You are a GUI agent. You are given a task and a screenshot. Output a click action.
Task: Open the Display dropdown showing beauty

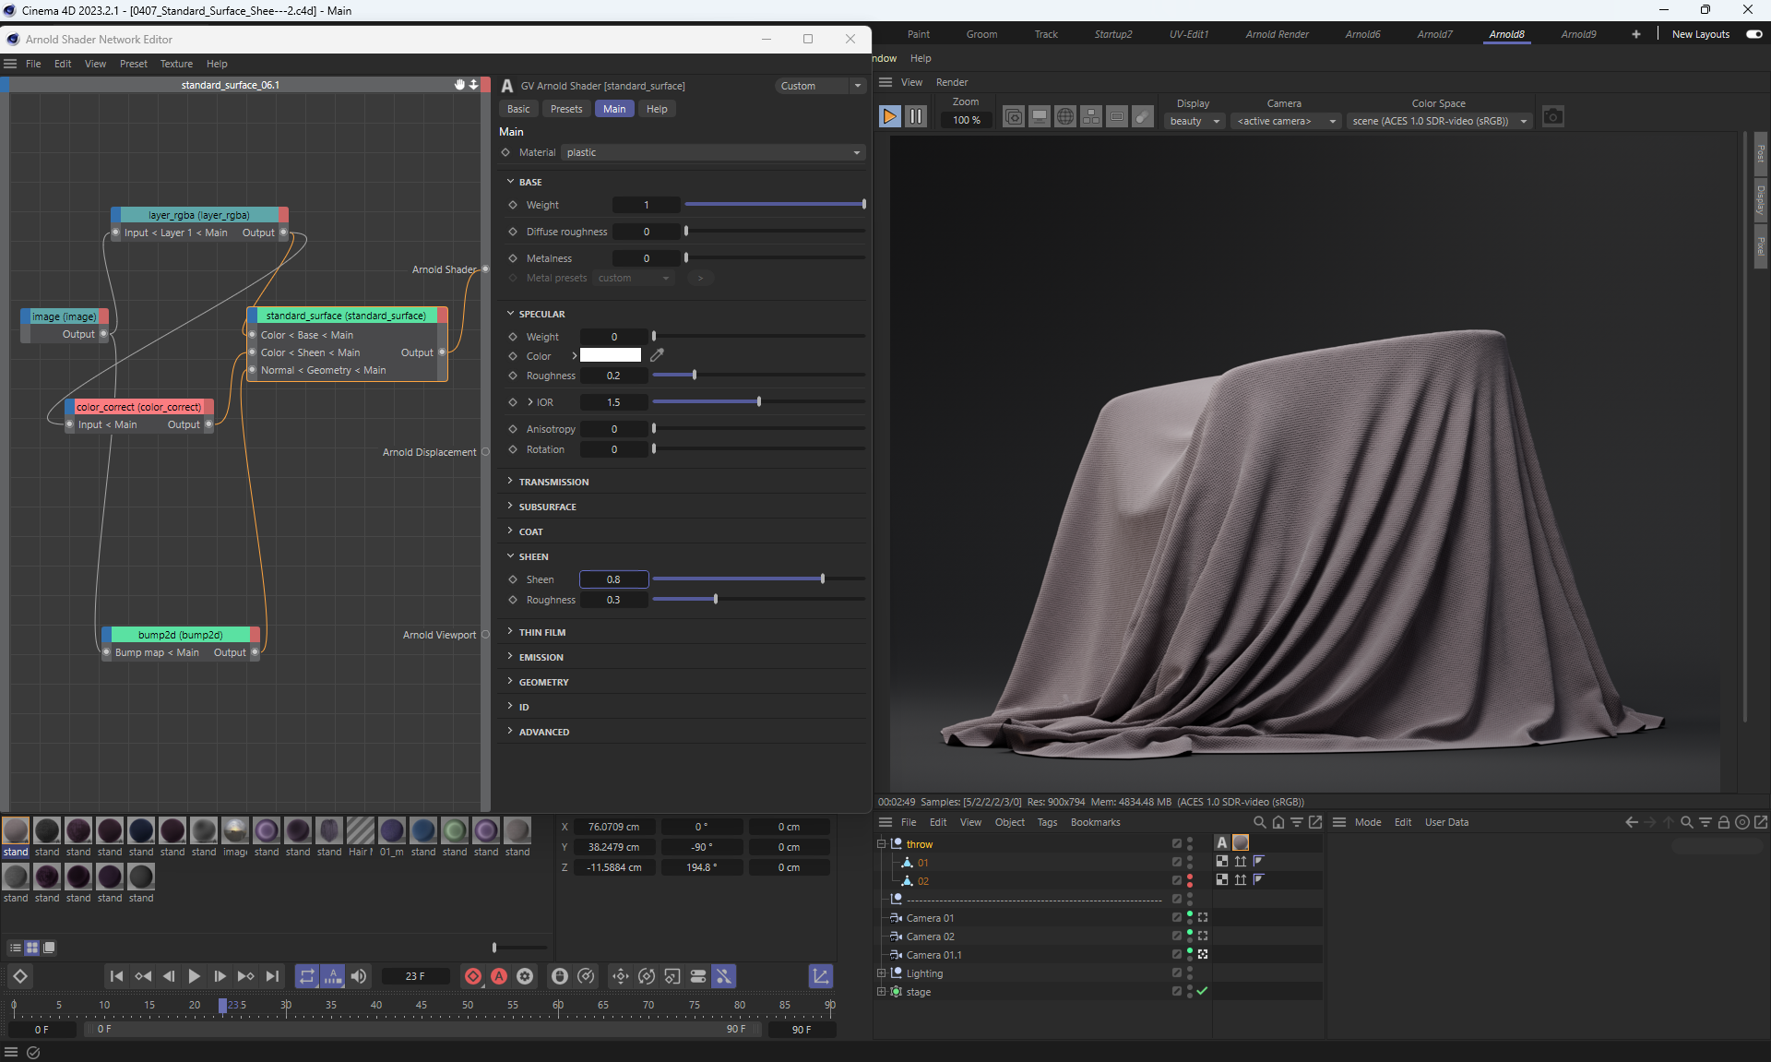[x=1195, y=121]
